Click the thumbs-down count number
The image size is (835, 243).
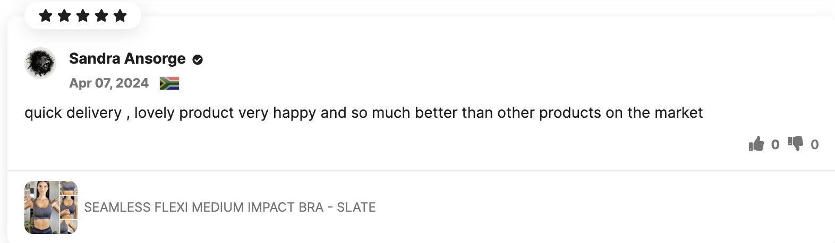pyautogui.click(x=814, y=144)
